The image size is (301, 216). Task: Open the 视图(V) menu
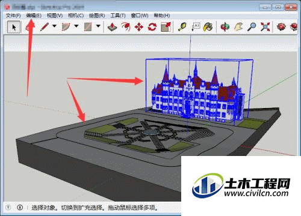55,16
